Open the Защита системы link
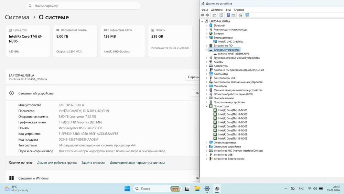The width and height of the screenshot is (344, 194). click(x=93, y=163)
